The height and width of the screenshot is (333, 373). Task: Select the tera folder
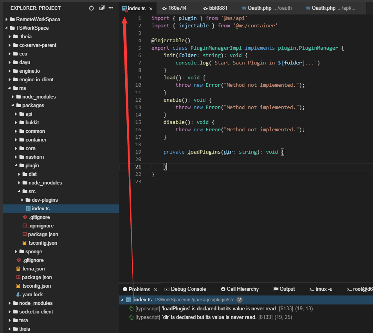coord(61,320)
